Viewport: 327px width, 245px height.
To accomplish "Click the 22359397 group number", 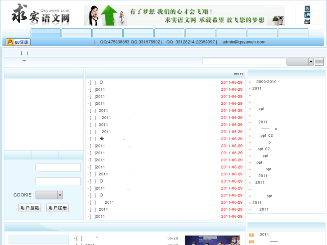I will [205, 42].
